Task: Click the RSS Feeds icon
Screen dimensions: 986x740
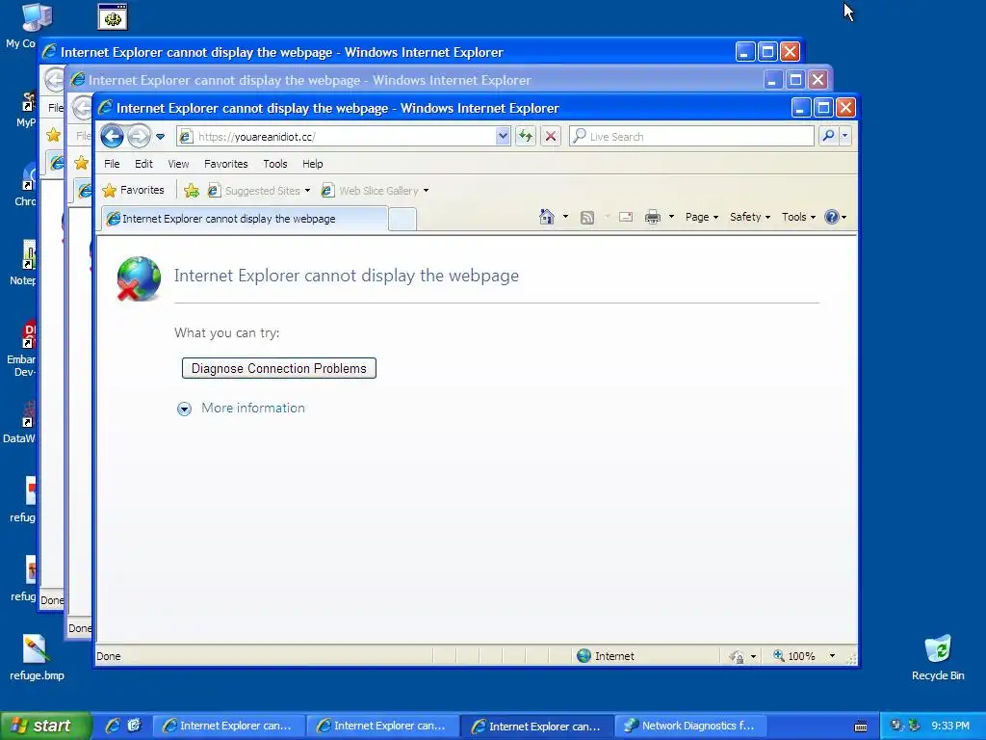Action: [x=587, y=217]
